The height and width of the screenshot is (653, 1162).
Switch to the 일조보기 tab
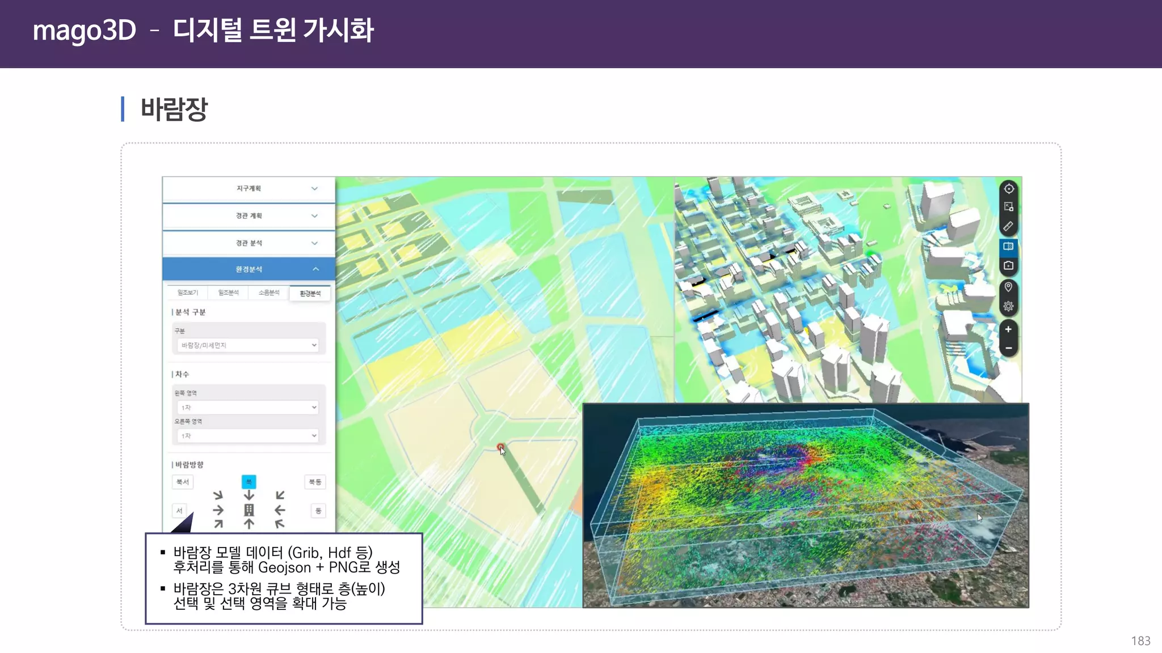pyautogui.click(x=188, y=292)
